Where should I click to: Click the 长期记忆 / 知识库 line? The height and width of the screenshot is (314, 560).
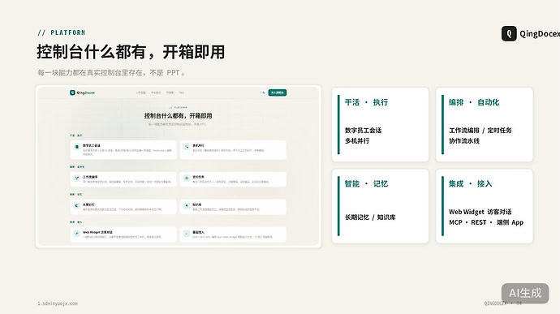pos(370,217)
